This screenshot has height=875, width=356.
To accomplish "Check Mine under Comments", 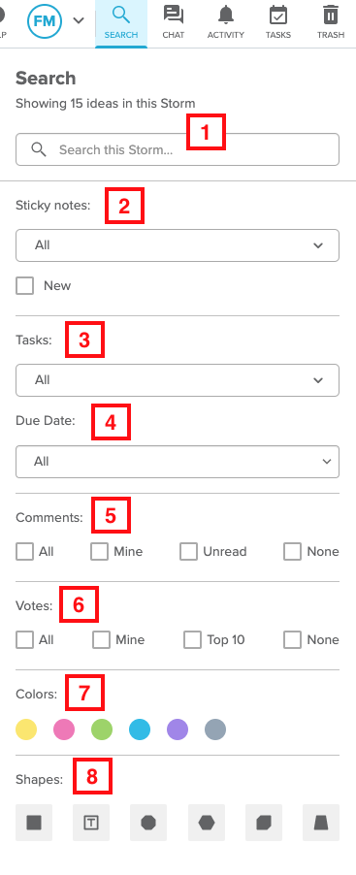I will click(99, 551).
